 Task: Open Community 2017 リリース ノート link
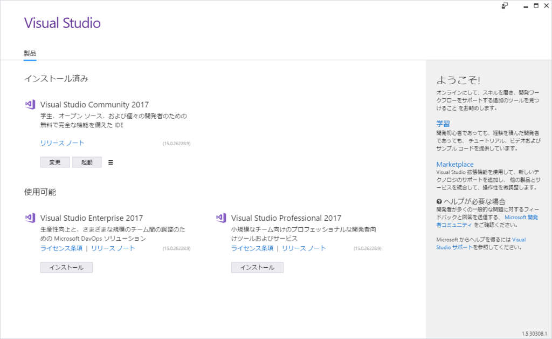point(63,143)
